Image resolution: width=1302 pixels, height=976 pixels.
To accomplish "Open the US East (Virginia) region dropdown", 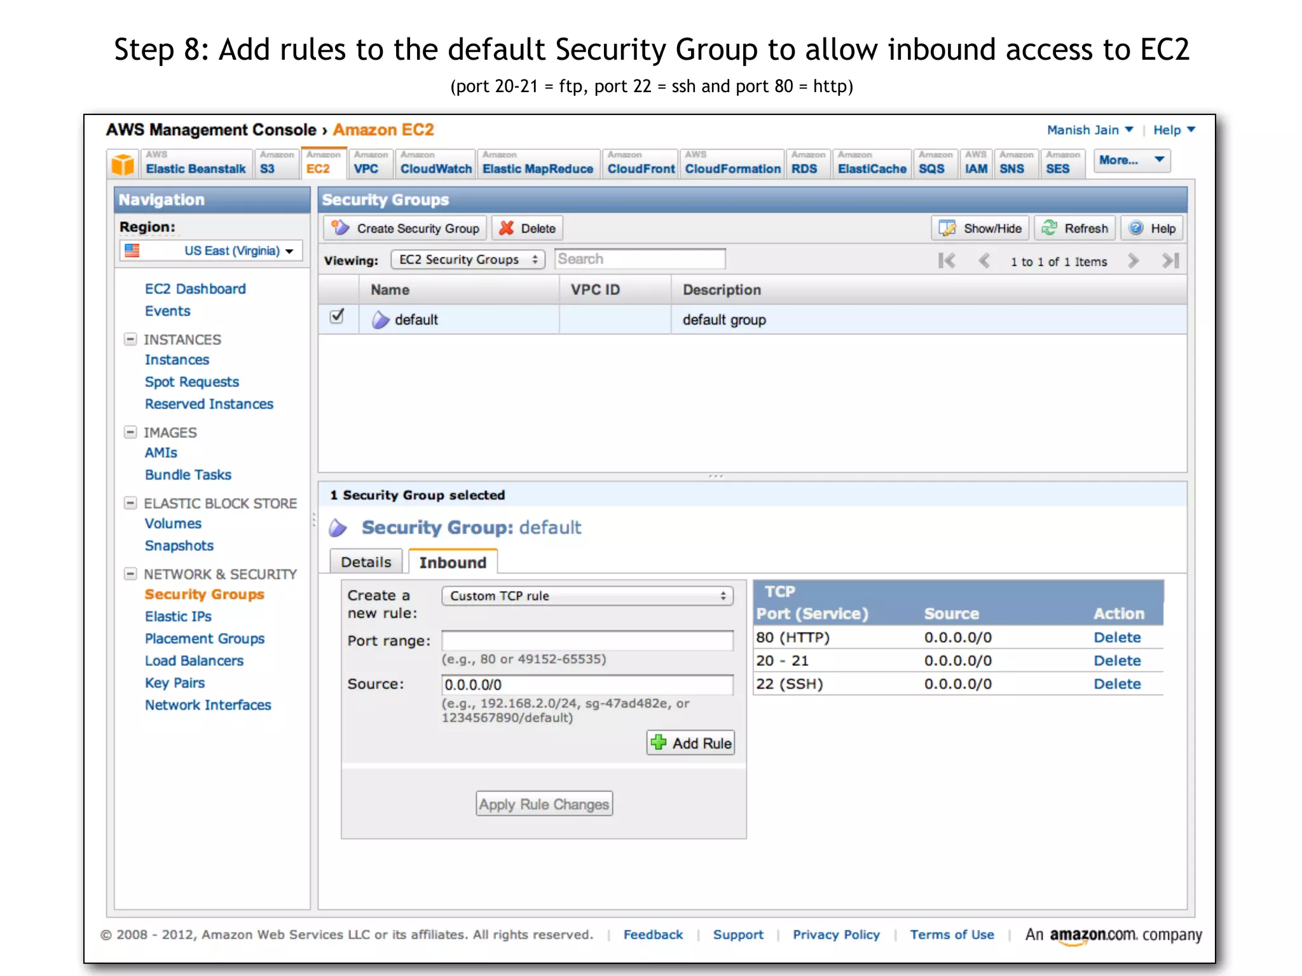I will [211, 250].
